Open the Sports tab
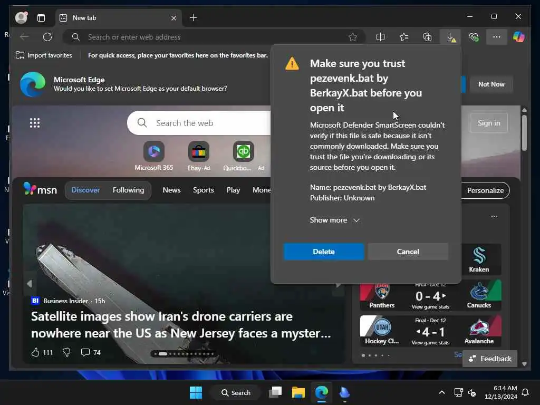 (203, 190)
